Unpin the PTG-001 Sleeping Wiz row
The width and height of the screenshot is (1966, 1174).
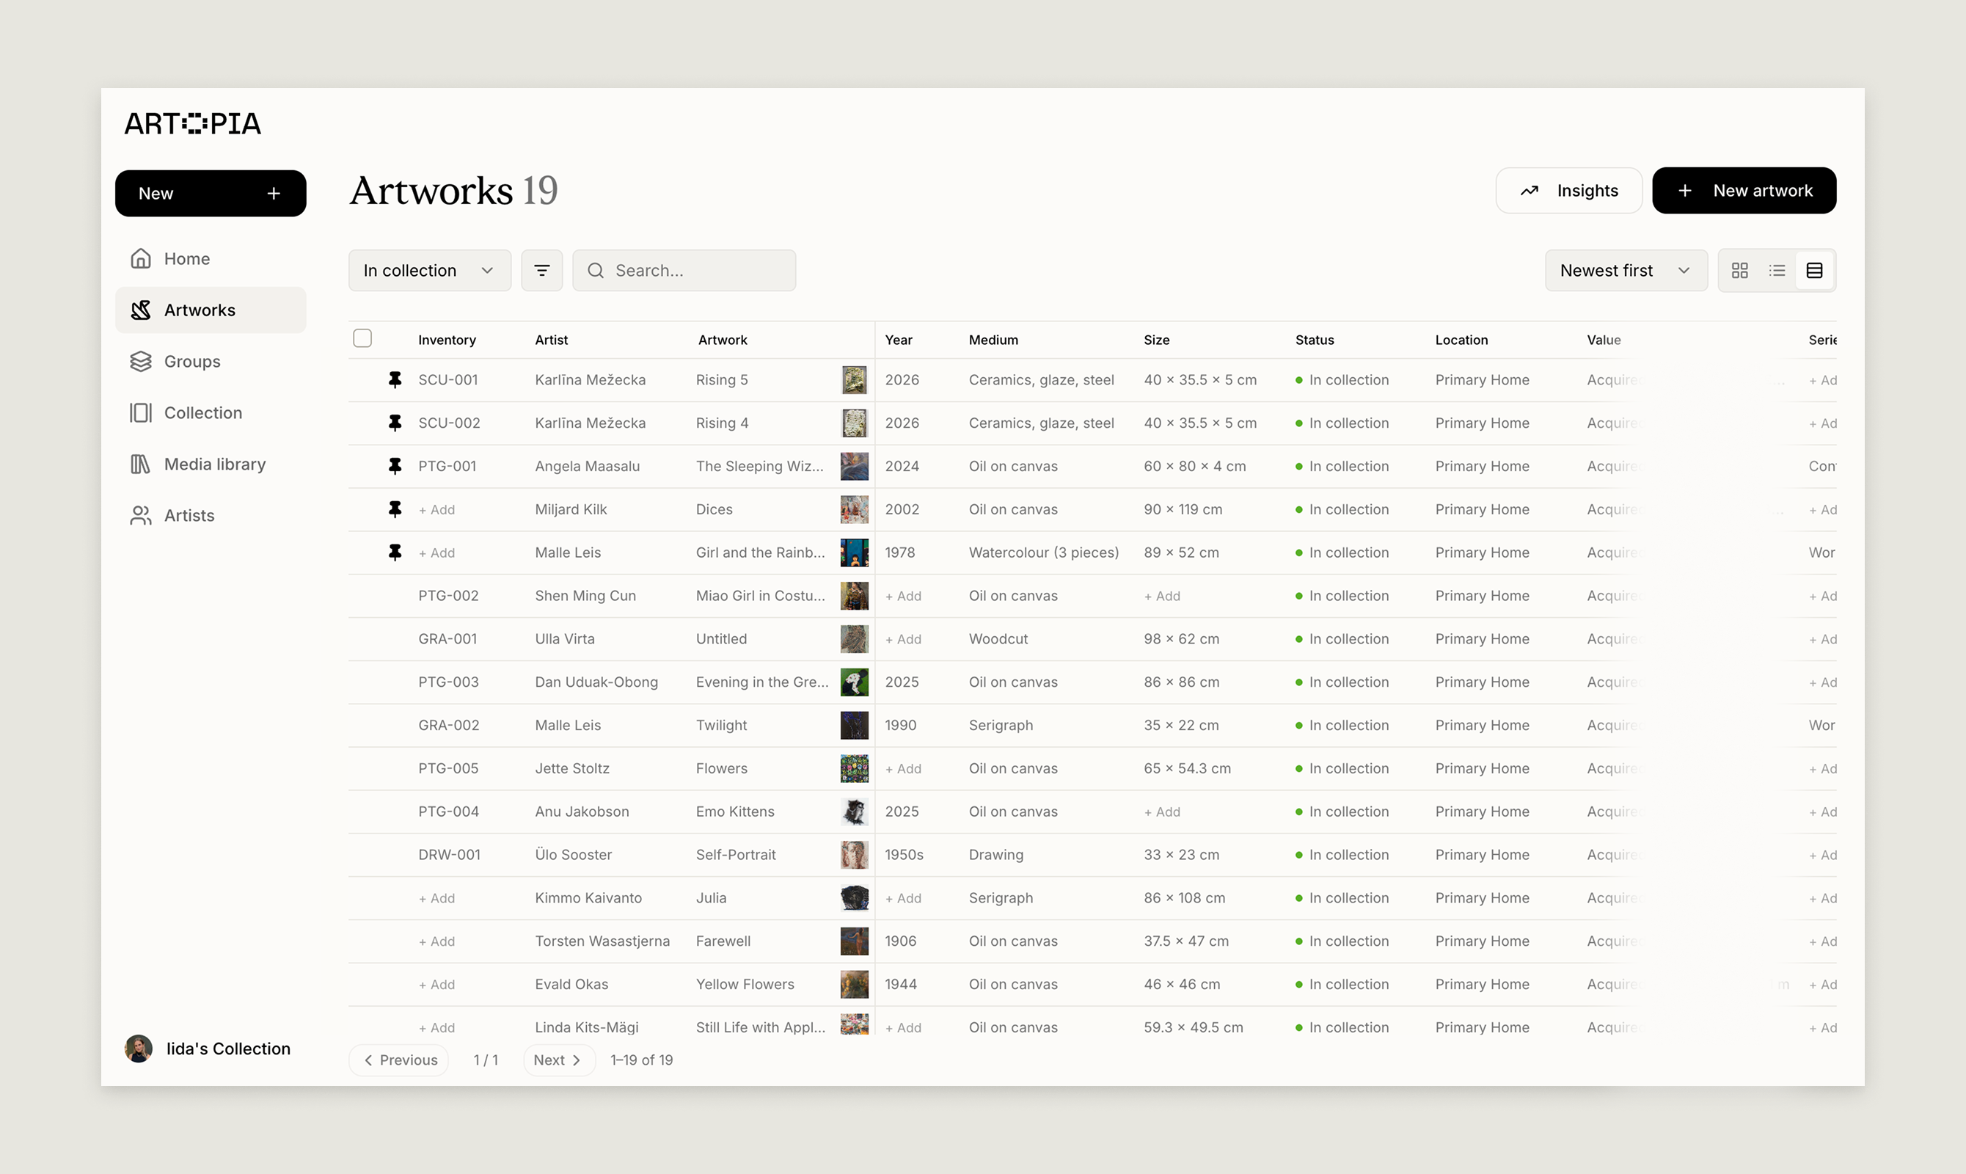(395, 466)
